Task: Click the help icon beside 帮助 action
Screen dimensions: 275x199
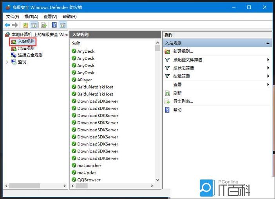Action: point(167,110)
